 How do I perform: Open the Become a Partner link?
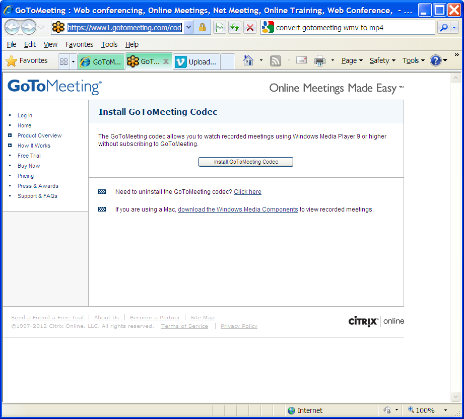(155, 317)
